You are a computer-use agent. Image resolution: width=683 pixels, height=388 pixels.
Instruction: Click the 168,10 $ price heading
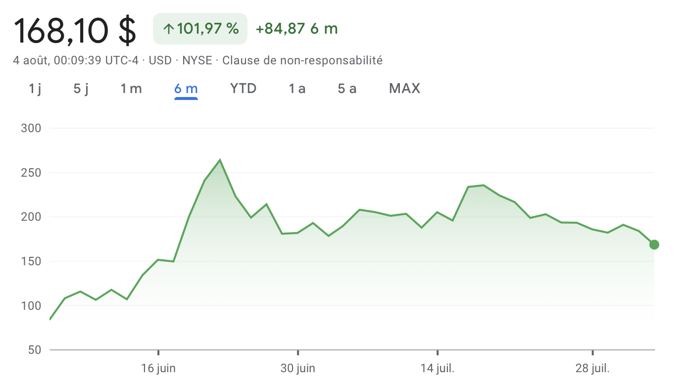click(x=75, y=30)
